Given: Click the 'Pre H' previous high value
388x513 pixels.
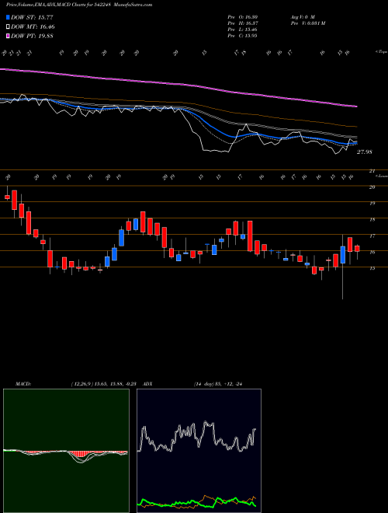Looking at the screenshot, I should pyautogui.click(x=243, y=23).
